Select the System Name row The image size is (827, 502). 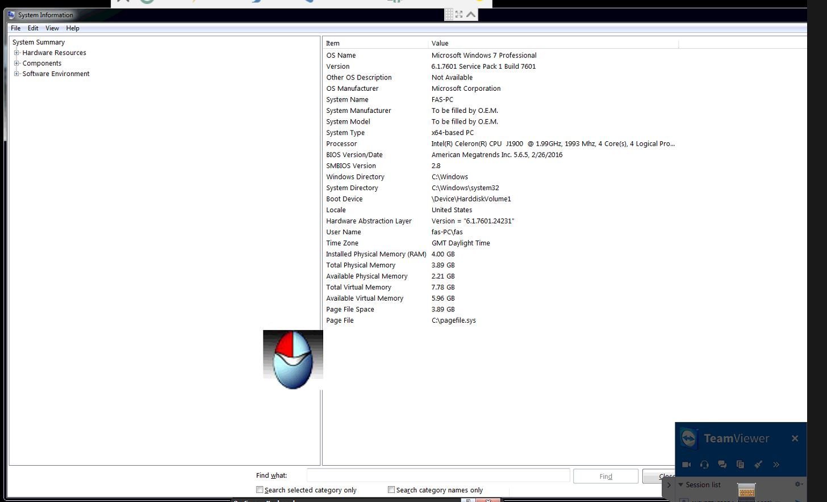click(x=500, y=100)
